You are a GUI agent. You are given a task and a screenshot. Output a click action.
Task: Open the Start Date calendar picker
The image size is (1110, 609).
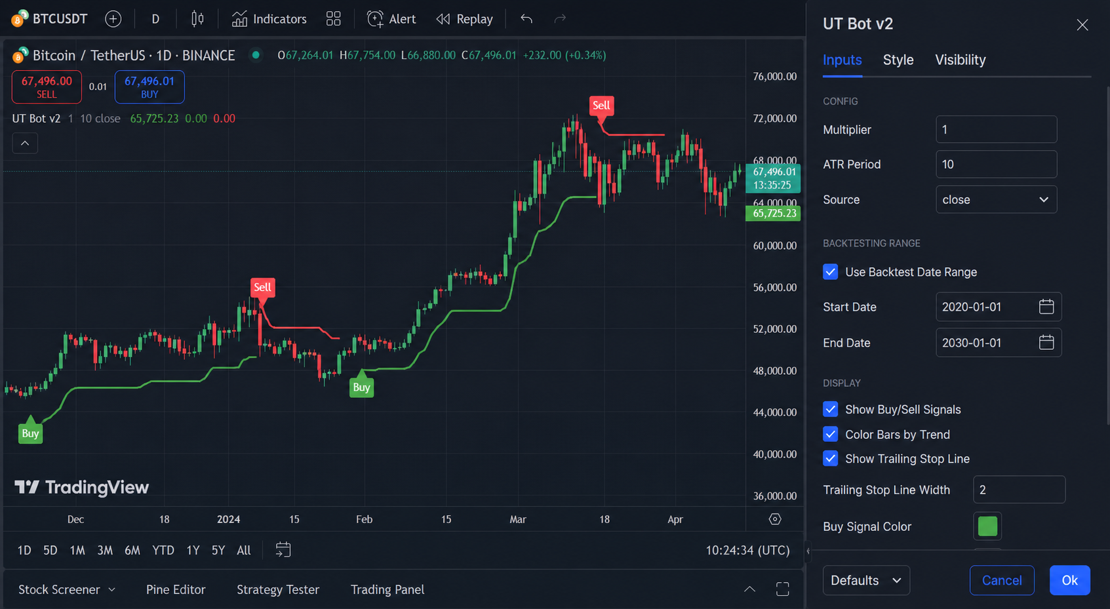1046,307
